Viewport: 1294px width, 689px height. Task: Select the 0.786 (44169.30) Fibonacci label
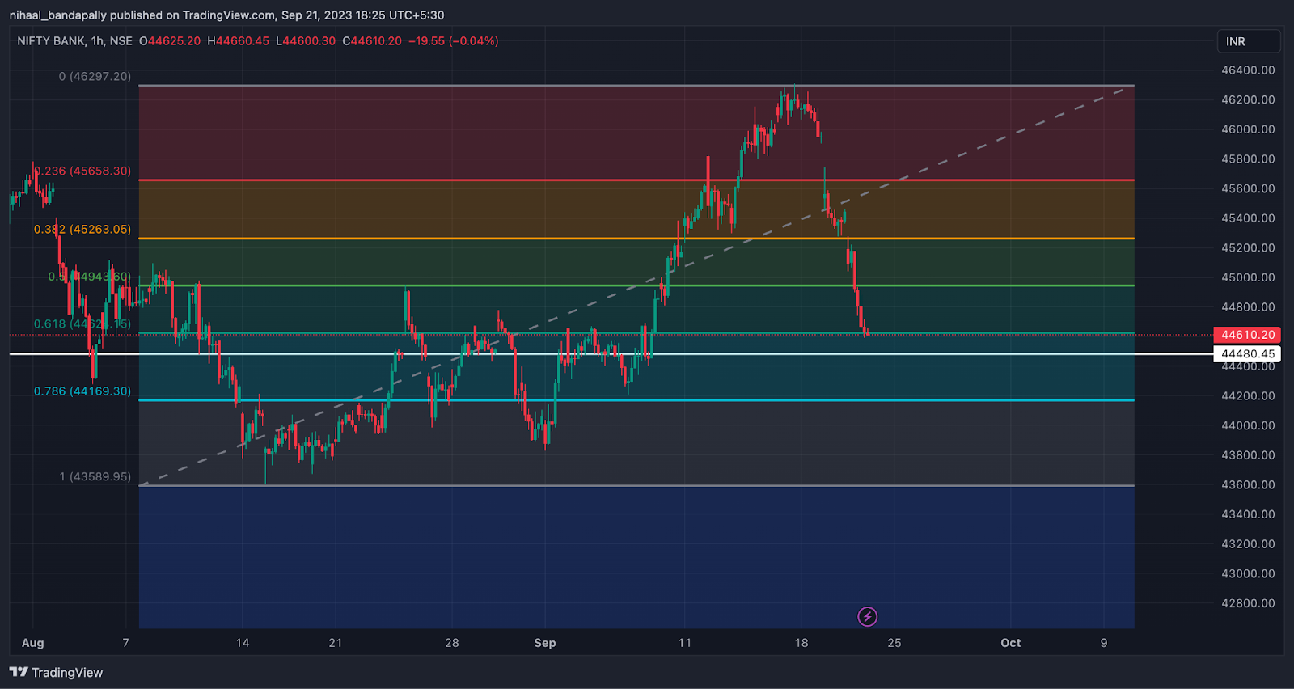[x=82, y=391]
